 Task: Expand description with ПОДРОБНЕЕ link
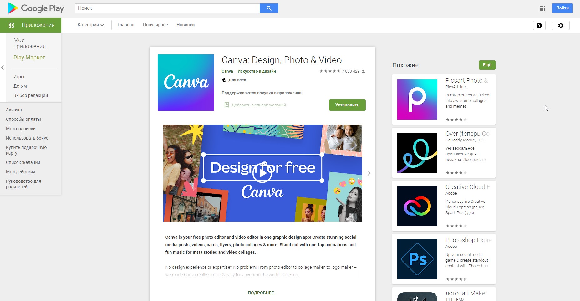coord(262,293)
